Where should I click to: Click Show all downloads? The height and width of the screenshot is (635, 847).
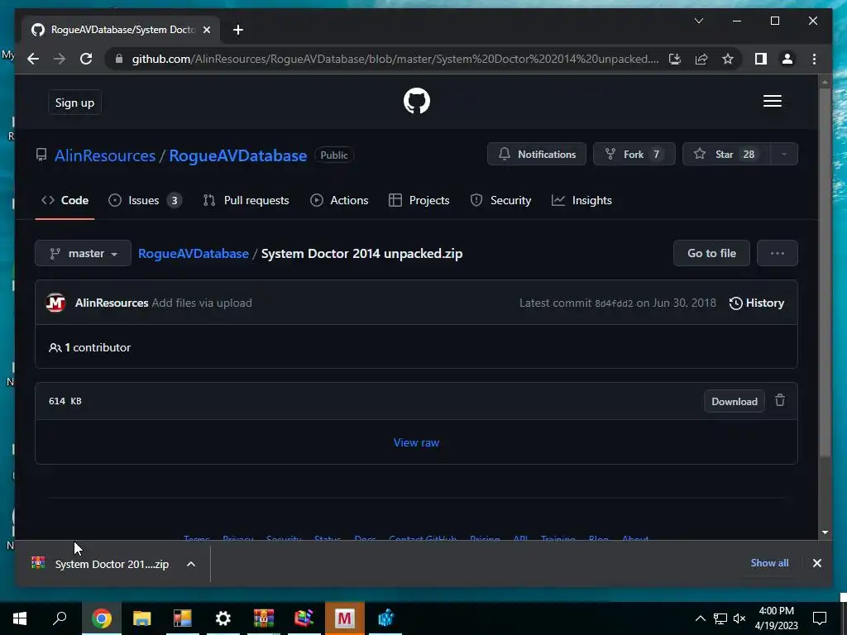(x=769, y=562)
